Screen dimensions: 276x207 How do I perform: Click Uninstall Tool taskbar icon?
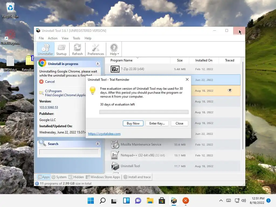click(x=174, y=201)
